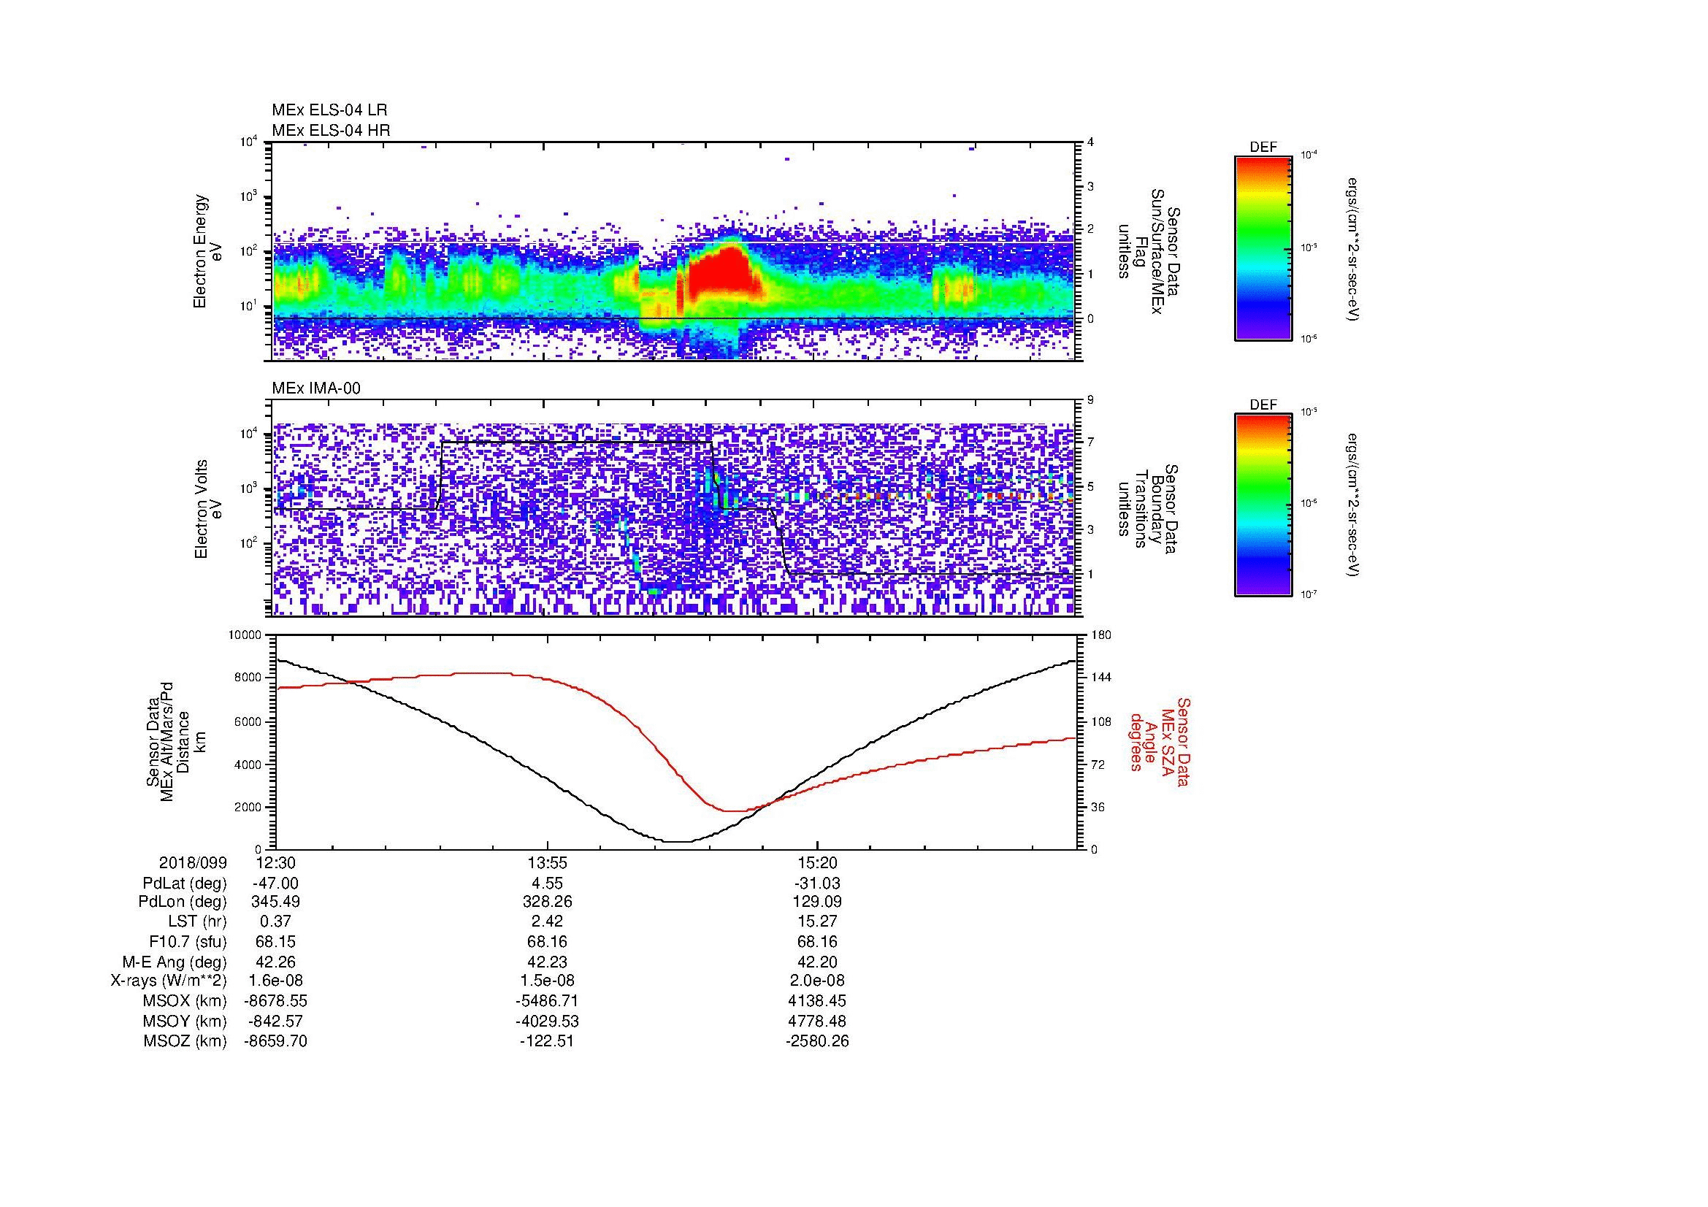Image resolution: width=1708 pixels, height=1207 pixels.
Task: Click the MSOZ value '-8659.70'
Action: point(275,1041)
